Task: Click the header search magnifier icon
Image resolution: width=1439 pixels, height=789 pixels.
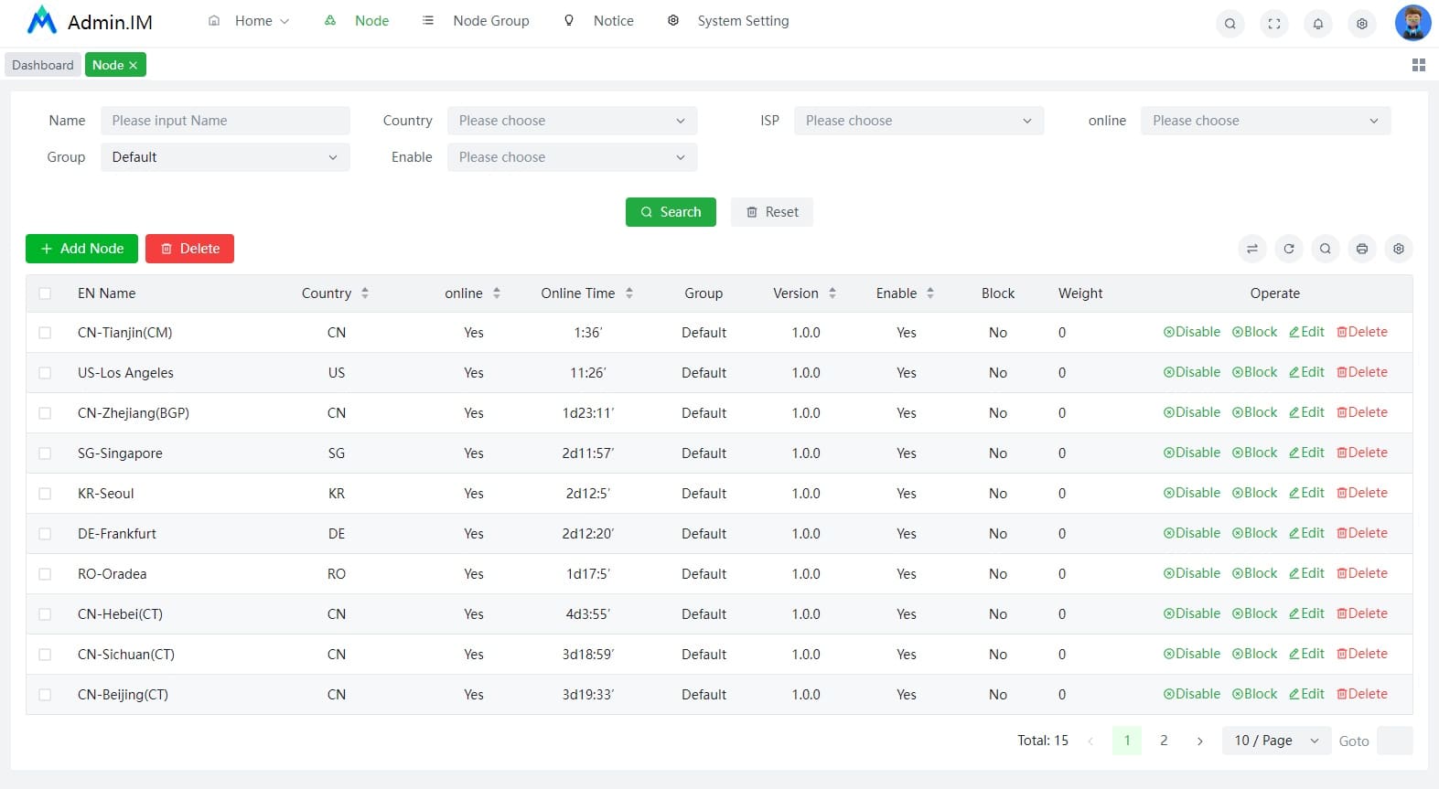Action: click(x=1230, y=24)
